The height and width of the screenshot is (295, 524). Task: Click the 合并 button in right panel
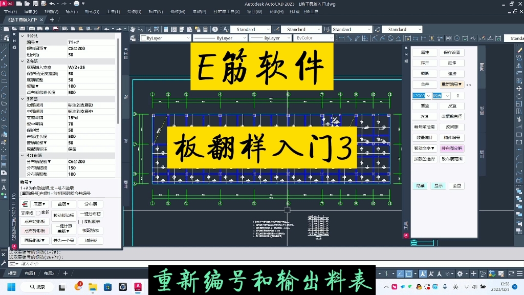tap(424, 85)
